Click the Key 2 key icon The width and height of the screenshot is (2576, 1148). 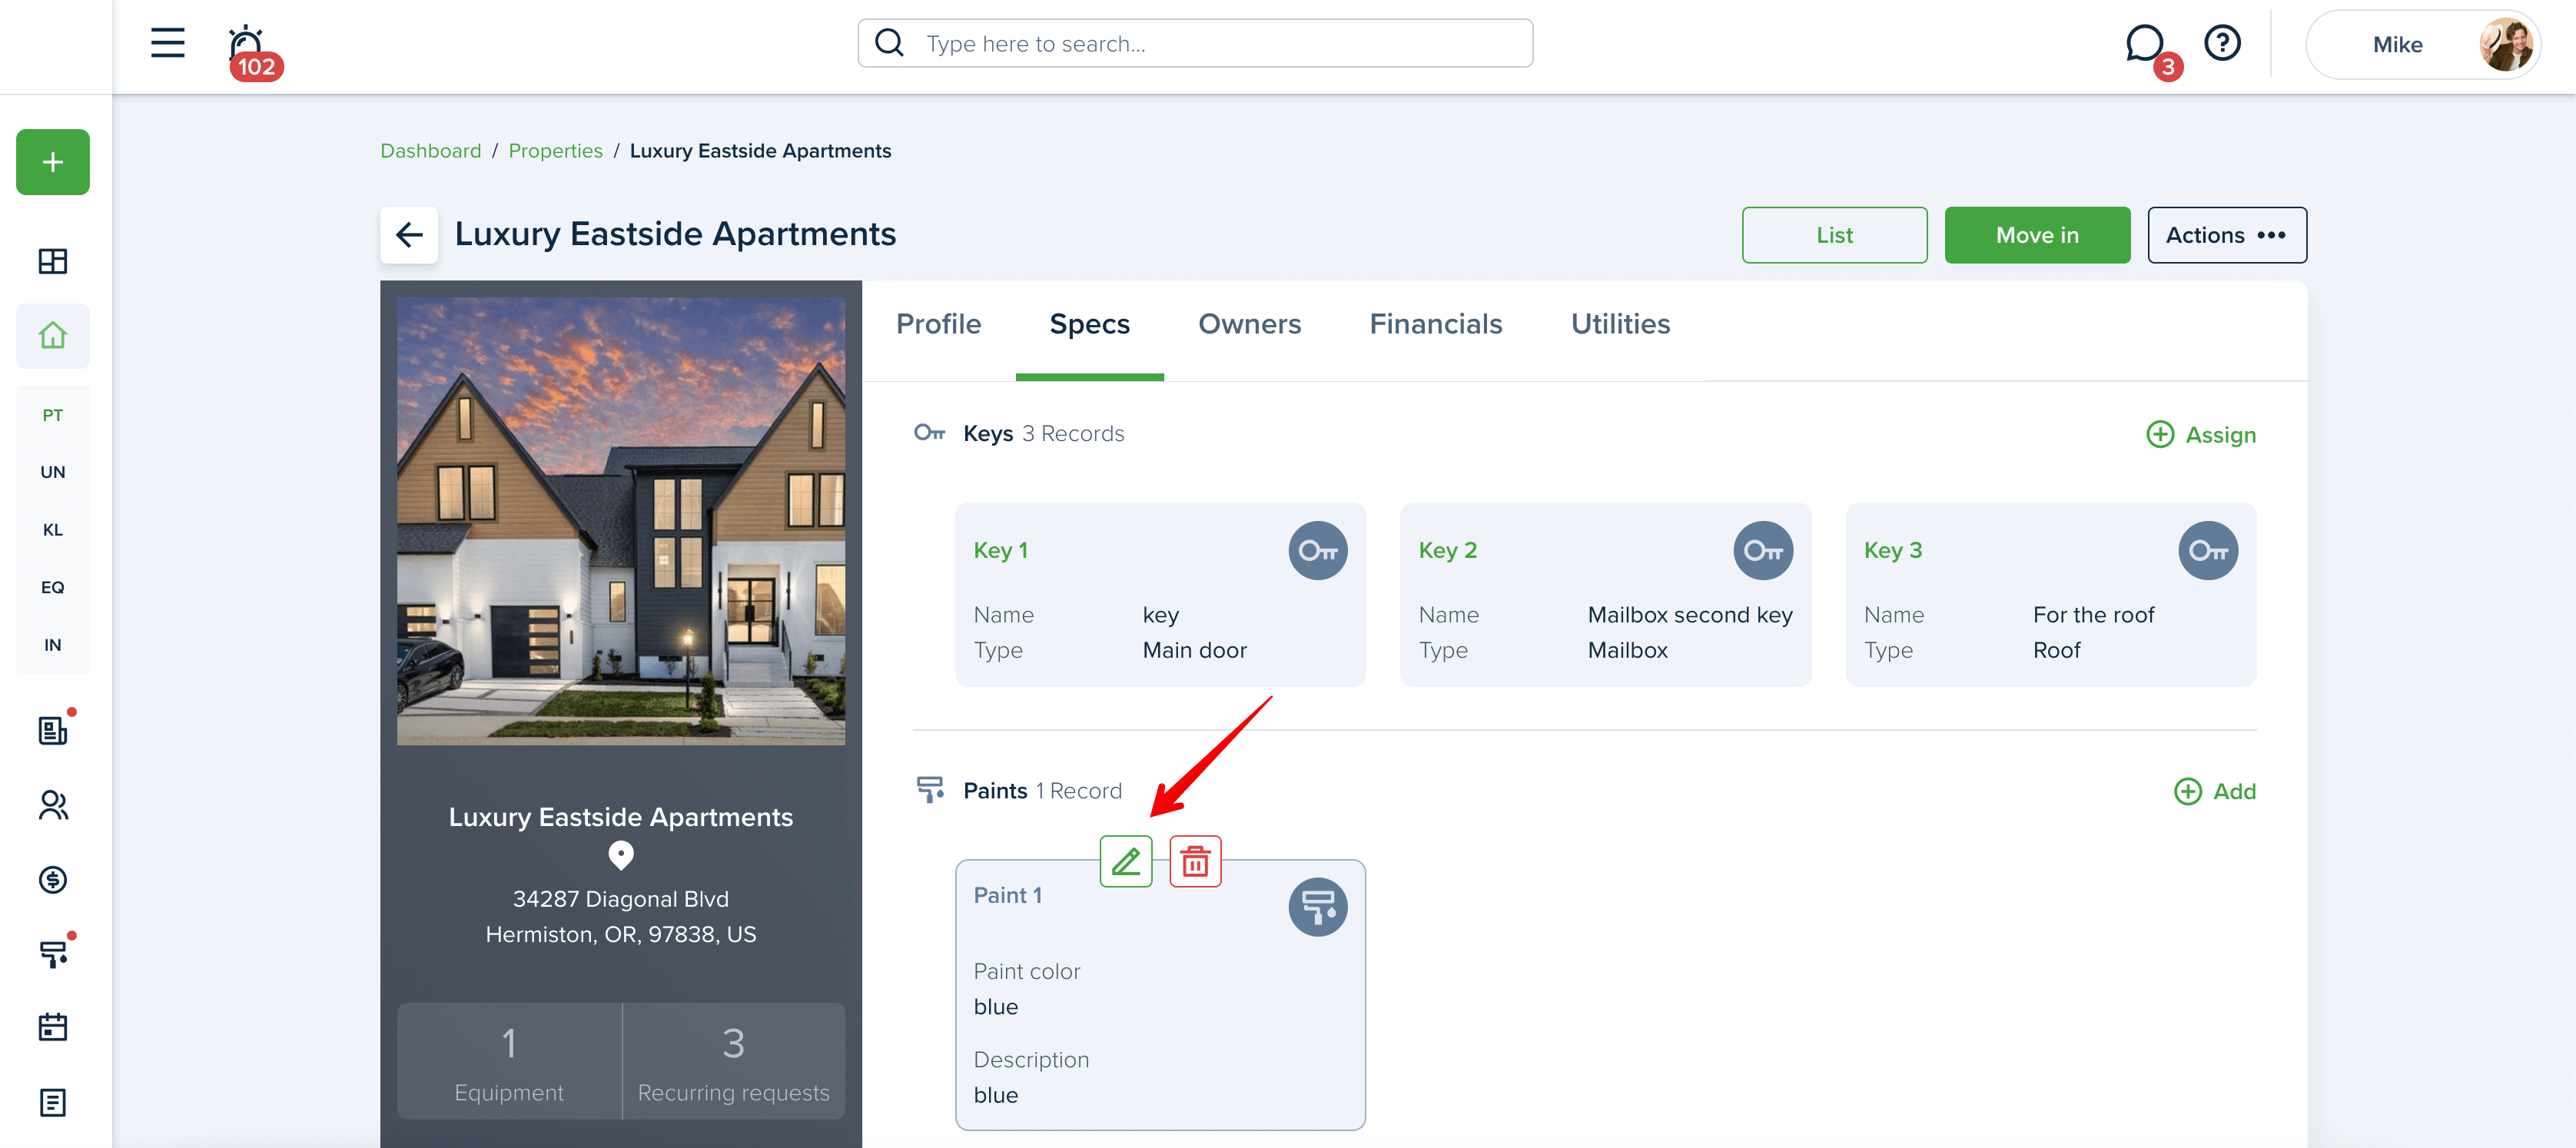click(1763, 551)
